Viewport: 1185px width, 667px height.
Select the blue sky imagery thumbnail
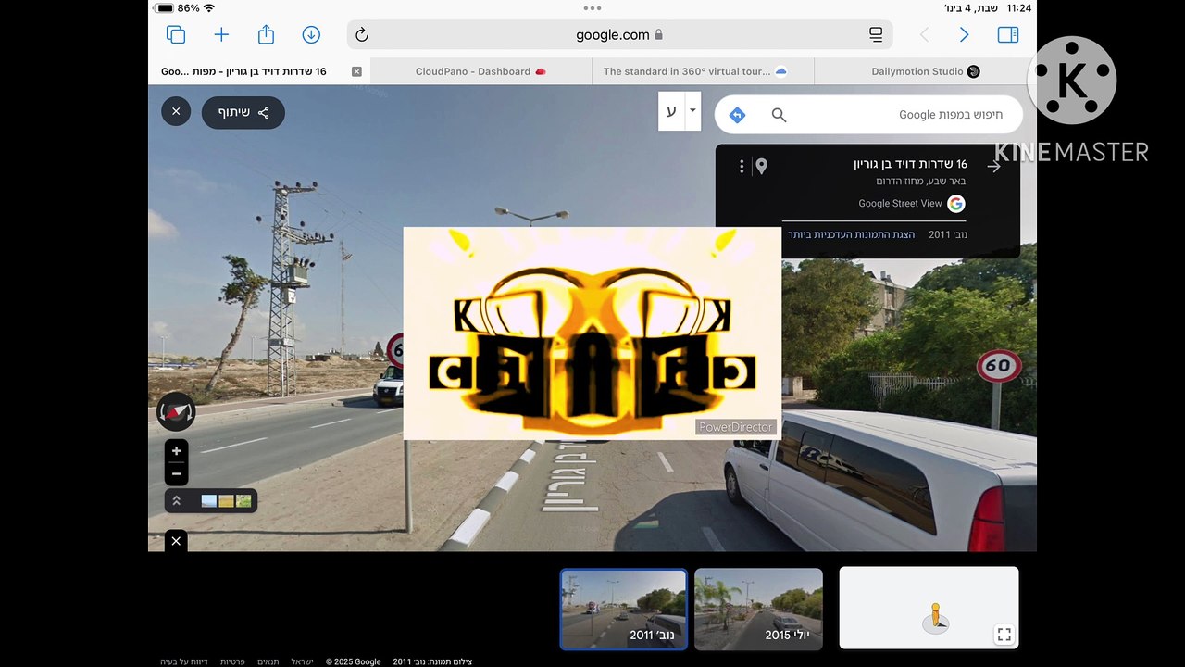[209, 501]
